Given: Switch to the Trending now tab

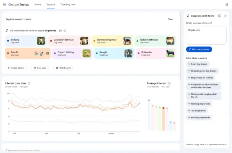Looking at the screenshot, I should (x=68, y=4).
